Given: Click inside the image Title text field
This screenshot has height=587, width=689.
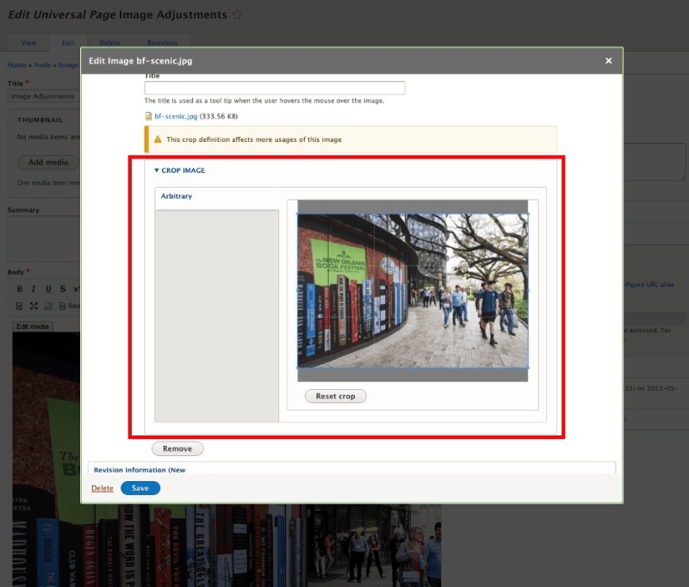Looking at the screenshot, I should click(275, 88).
